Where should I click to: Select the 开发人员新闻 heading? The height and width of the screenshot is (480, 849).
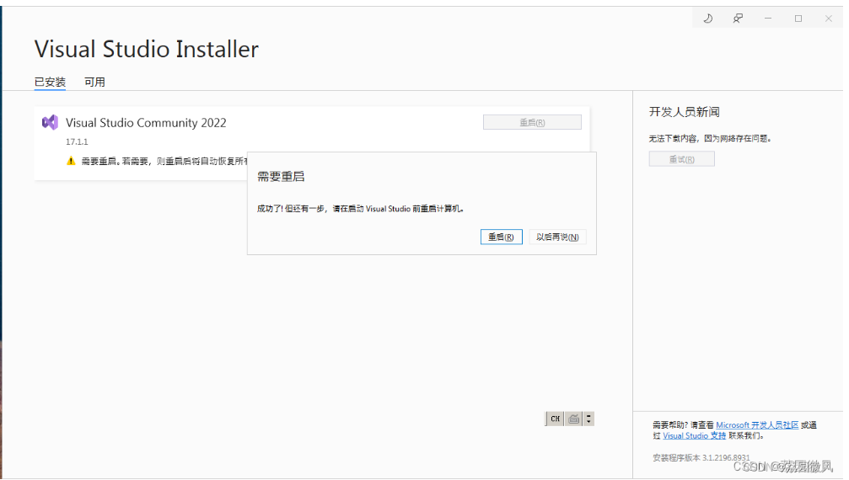(x=685, y=112)
